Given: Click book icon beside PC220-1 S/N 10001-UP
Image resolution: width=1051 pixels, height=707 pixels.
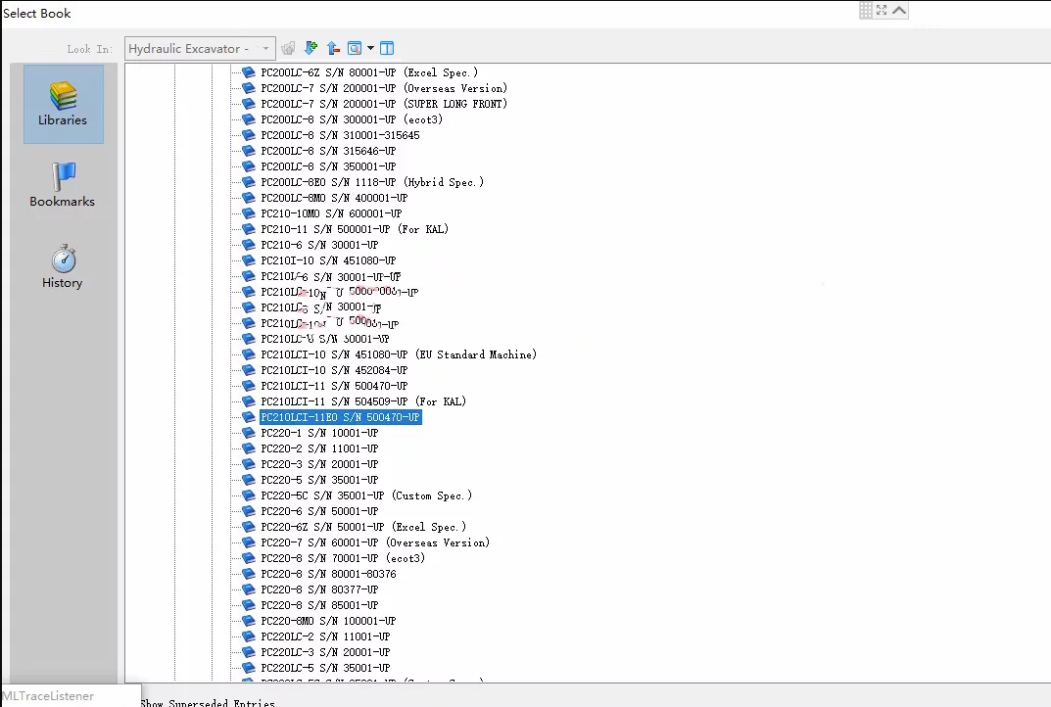Looking at the screenshot, I should point(249,433).
